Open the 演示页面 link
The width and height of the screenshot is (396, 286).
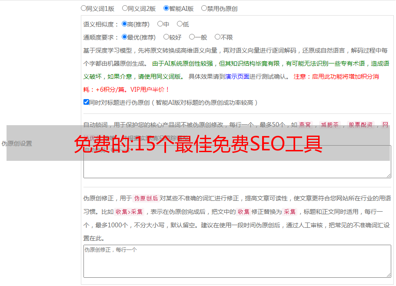tap(237, 76)
